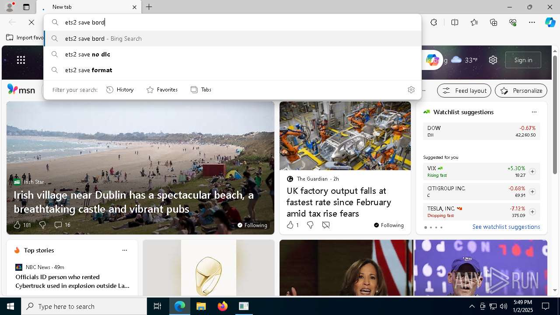
Task: Open the UK factory output headline
Action: pos(339,202)
